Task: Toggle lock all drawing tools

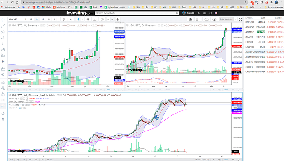Action: tap(3, 94)
